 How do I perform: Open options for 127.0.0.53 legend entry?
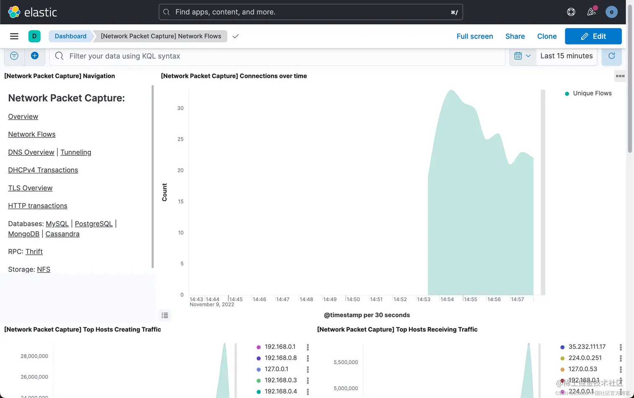pyautogui.click(x=621, y=369)
